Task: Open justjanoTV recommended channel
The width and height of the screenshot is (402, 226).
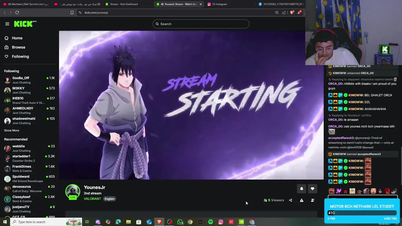Action: pos(30,209)
